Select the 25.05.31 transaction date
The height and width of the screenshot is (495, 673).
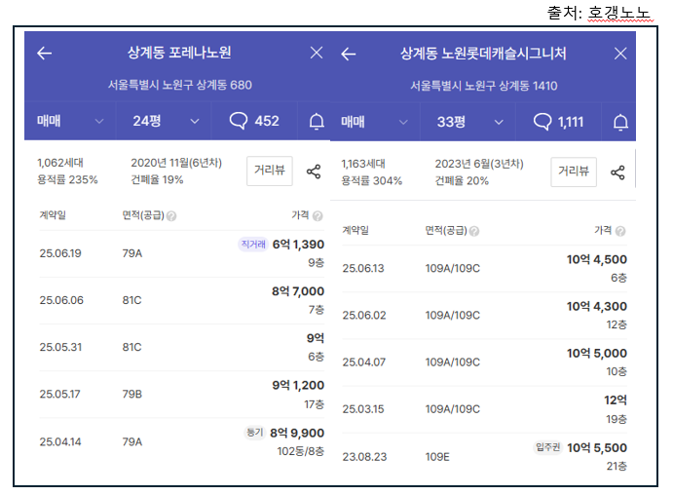[x=60, y=347]
